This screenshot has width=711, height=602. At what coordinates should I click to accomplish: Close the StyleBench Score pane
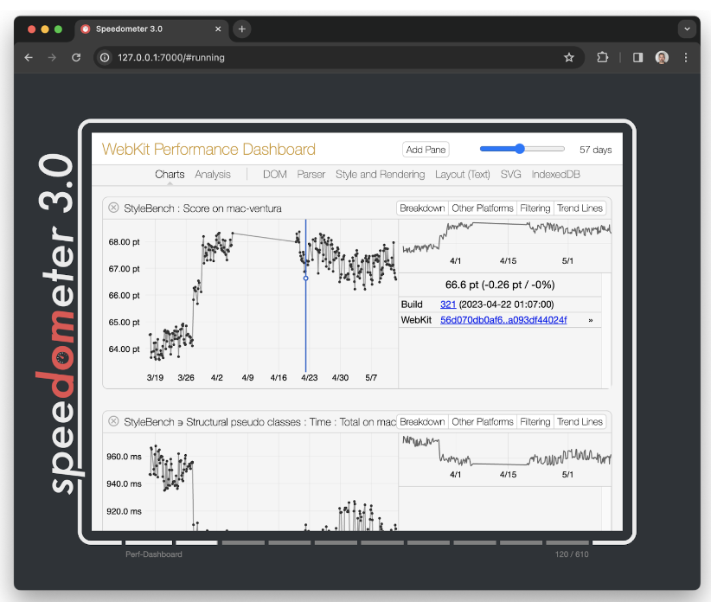[113, 208]
